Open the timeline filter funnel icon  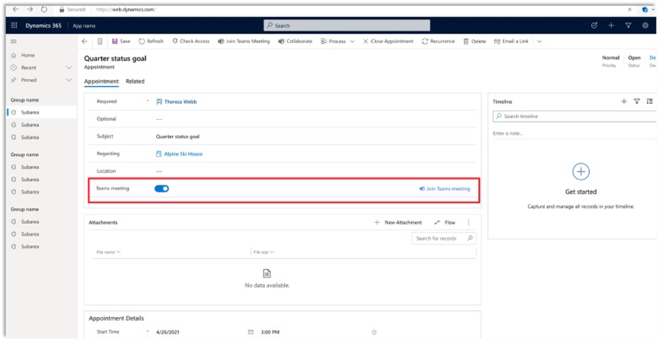[636, 101]
